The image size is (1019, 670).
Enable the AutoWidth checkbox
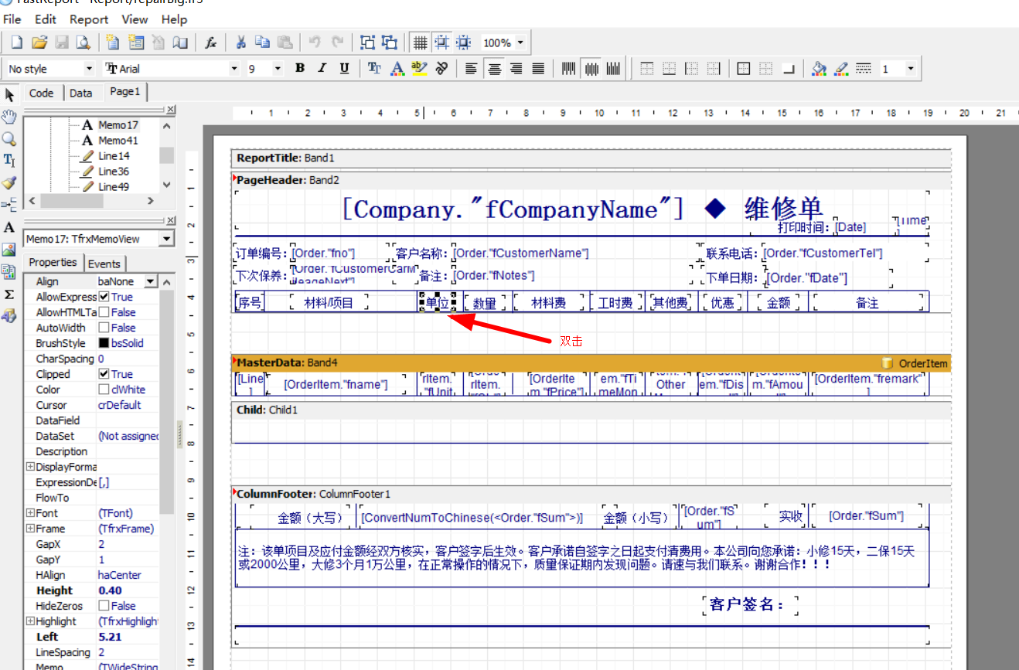104,328
